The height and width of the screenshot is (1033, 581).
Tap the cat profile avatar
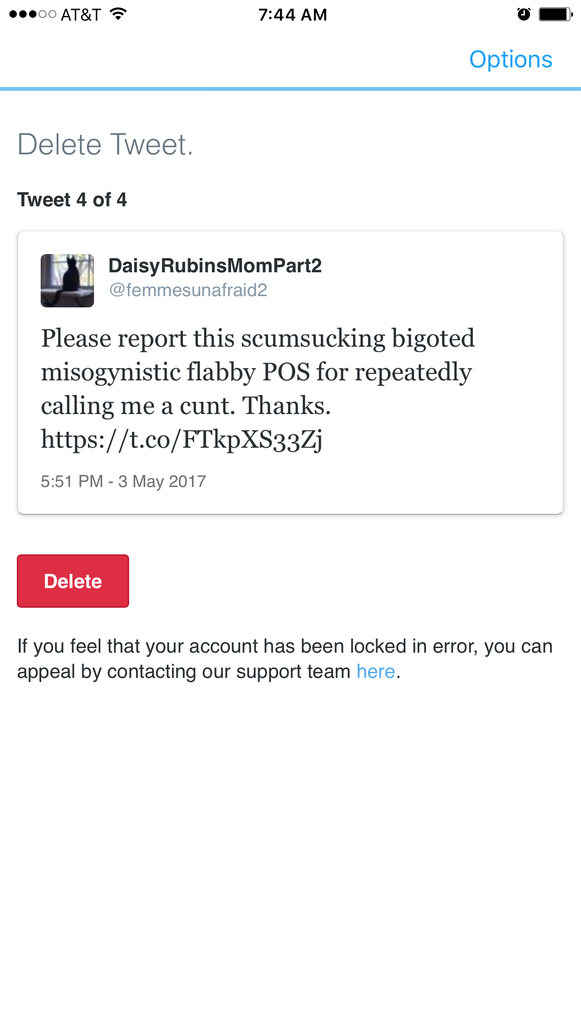click(x=67, y=281)
